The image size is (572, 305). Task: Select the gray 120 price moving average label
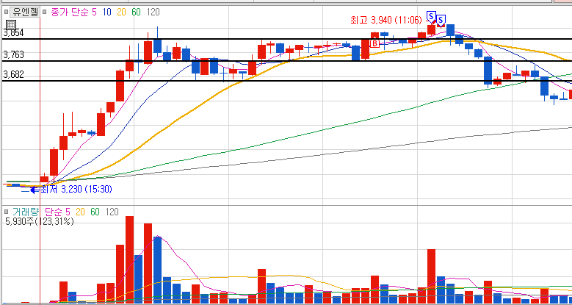click(x=153, y=12)
